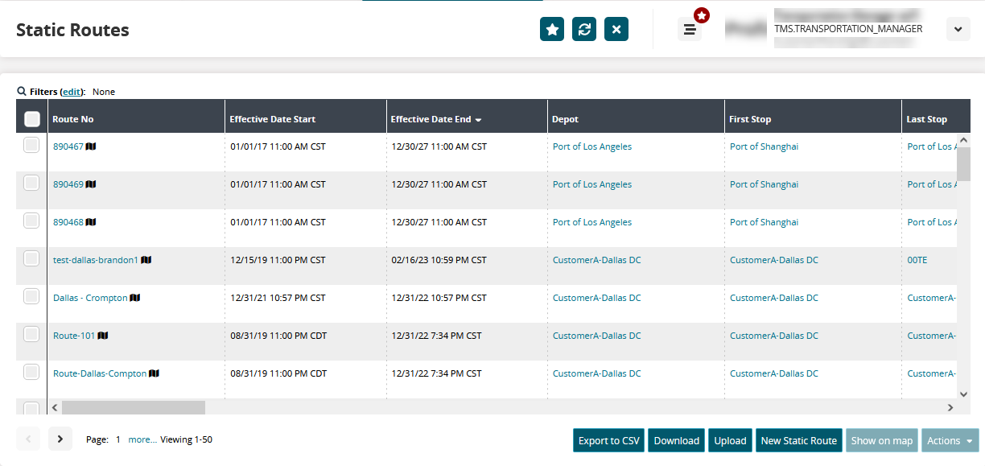Image resolution: width=985 pixels, height=466 pixels.
Task: Sort by Route No column header
Action: (x=73, y=119)
